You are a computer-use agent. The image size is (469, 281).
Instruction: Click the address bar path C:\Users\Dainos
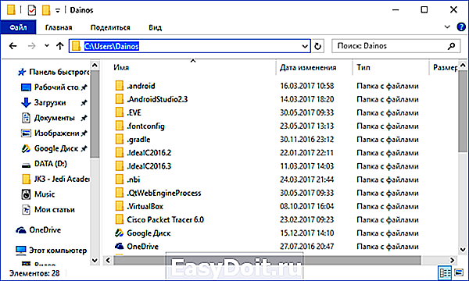tap(112, 46)
